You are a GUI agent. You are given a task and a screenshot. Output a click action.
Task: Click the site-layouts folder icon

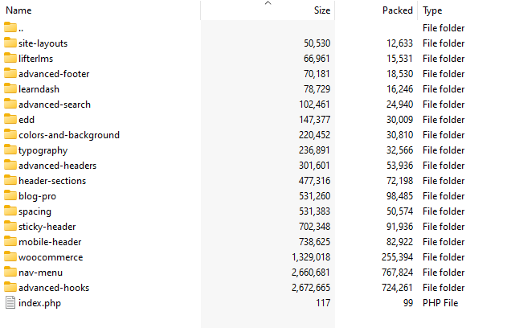pyautogui.click(x=10, y=43)
